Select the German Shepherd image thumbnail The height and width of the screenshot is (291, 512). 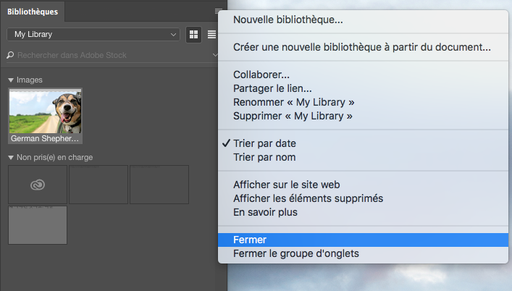45,116
